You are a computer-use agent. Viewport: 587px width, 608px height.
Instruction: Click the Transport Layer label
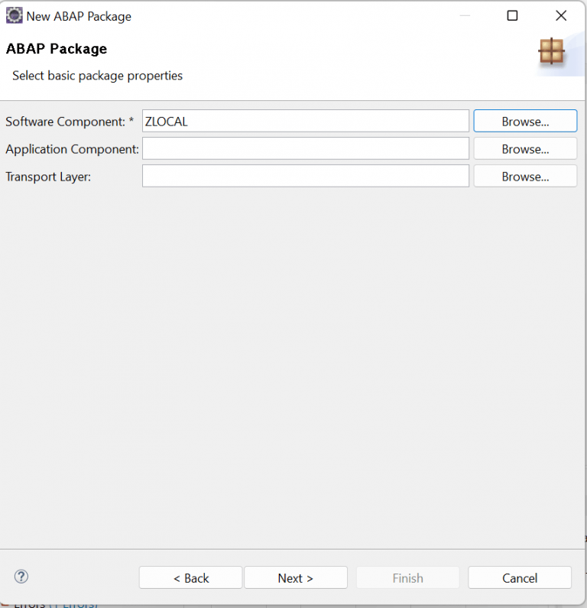(48, 177)
